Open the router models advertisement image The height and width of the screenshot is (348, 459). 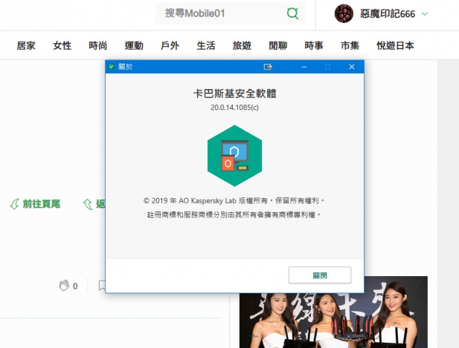coord(333,312)
